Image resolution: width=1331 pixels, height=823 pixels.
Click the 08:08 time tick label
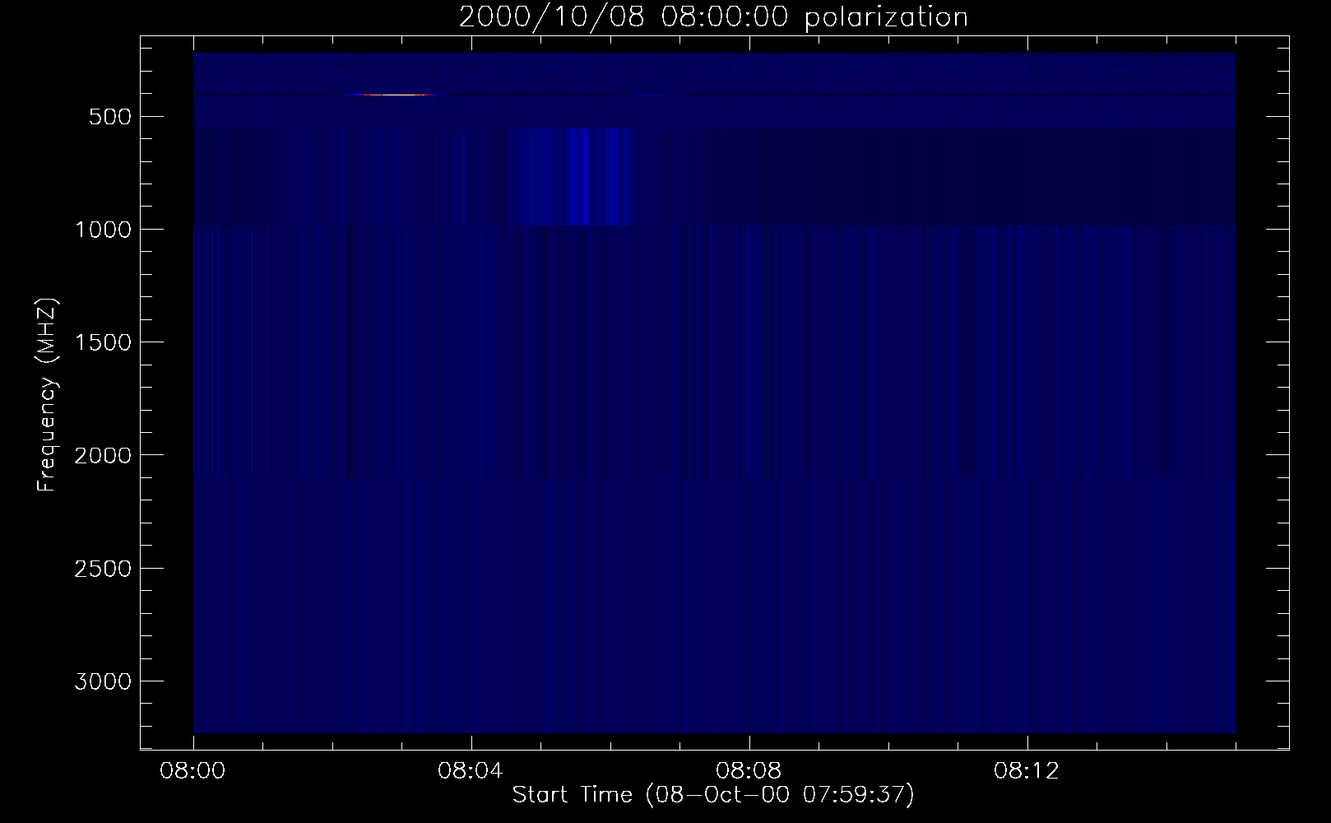749,772
